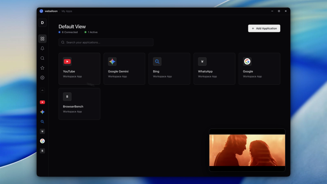Minimize the weballoon window
Screen dimensions: 327x184
tap(272, 11)
